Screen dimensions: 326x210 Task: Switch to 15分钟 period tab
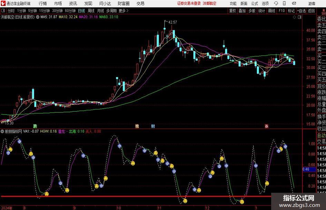click(x=44, y=11)
